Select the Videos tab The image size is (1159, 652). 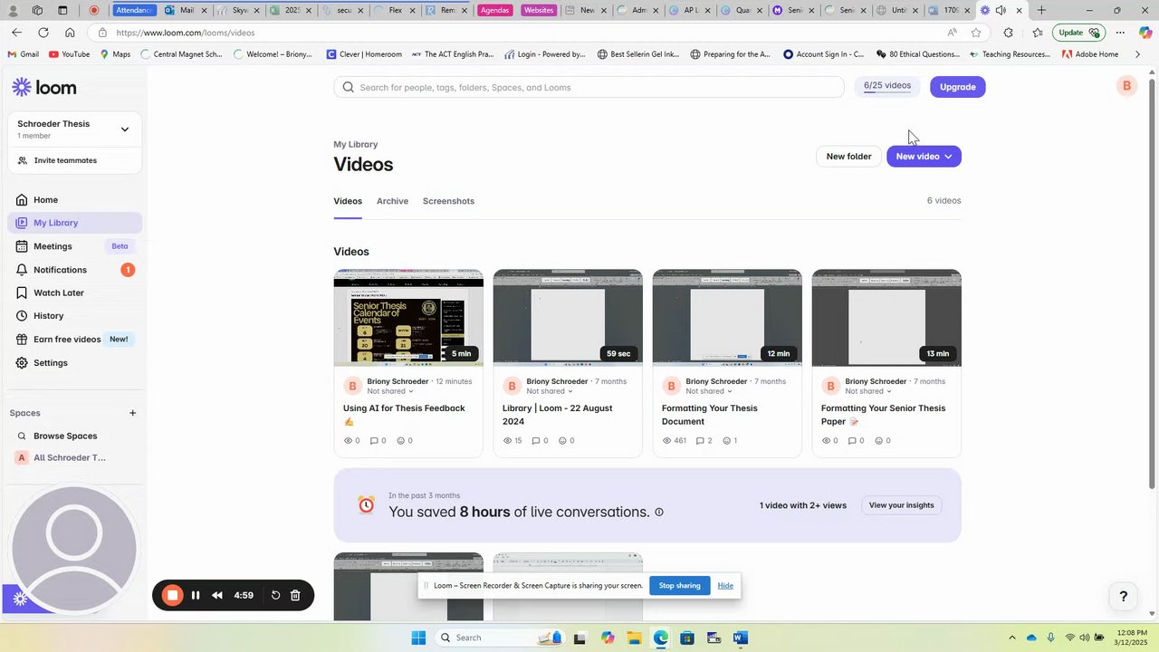[x=348, y=201]
